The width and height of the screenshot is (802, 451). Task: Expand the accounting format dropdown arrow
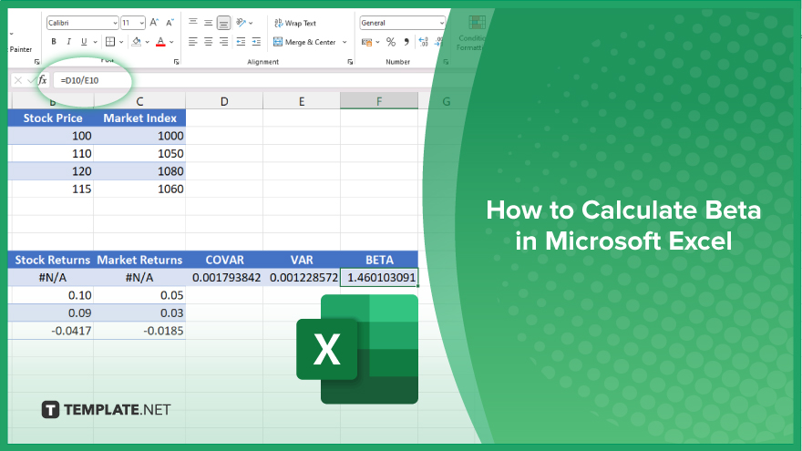(x=377, y=42)
